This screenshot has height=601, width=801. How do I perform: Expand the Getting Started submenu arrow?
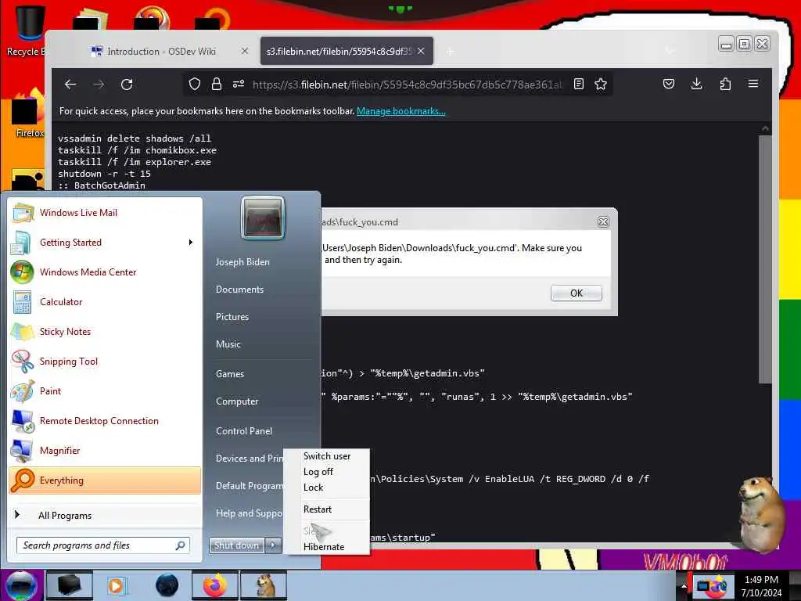click(191, 243)
